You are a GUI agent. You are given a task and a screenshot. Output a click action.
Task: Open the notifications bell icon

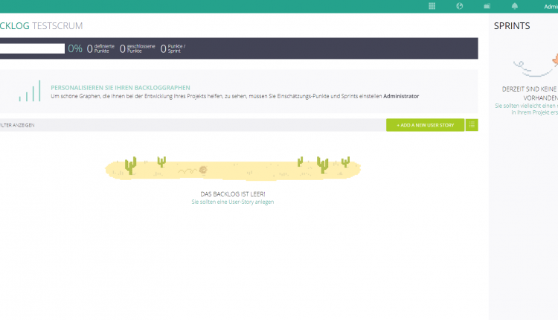pyautogui.click(x=514, y=7)
